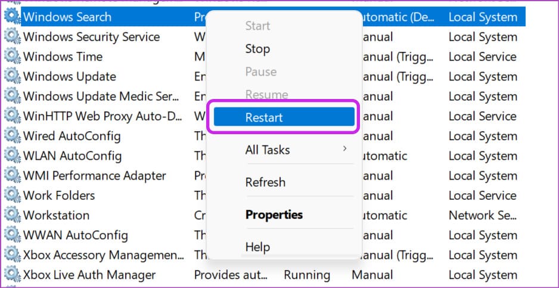Select the Workstation service
Viewport: 559px width, 288px height.
[x=56, y=216]
